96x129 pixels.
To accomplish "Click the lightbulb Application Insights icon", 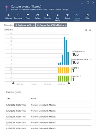I will click(x=7, y=8).
